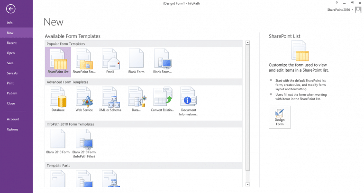Click the Template Parts header
364x193 pixels.
pos(144,166)
